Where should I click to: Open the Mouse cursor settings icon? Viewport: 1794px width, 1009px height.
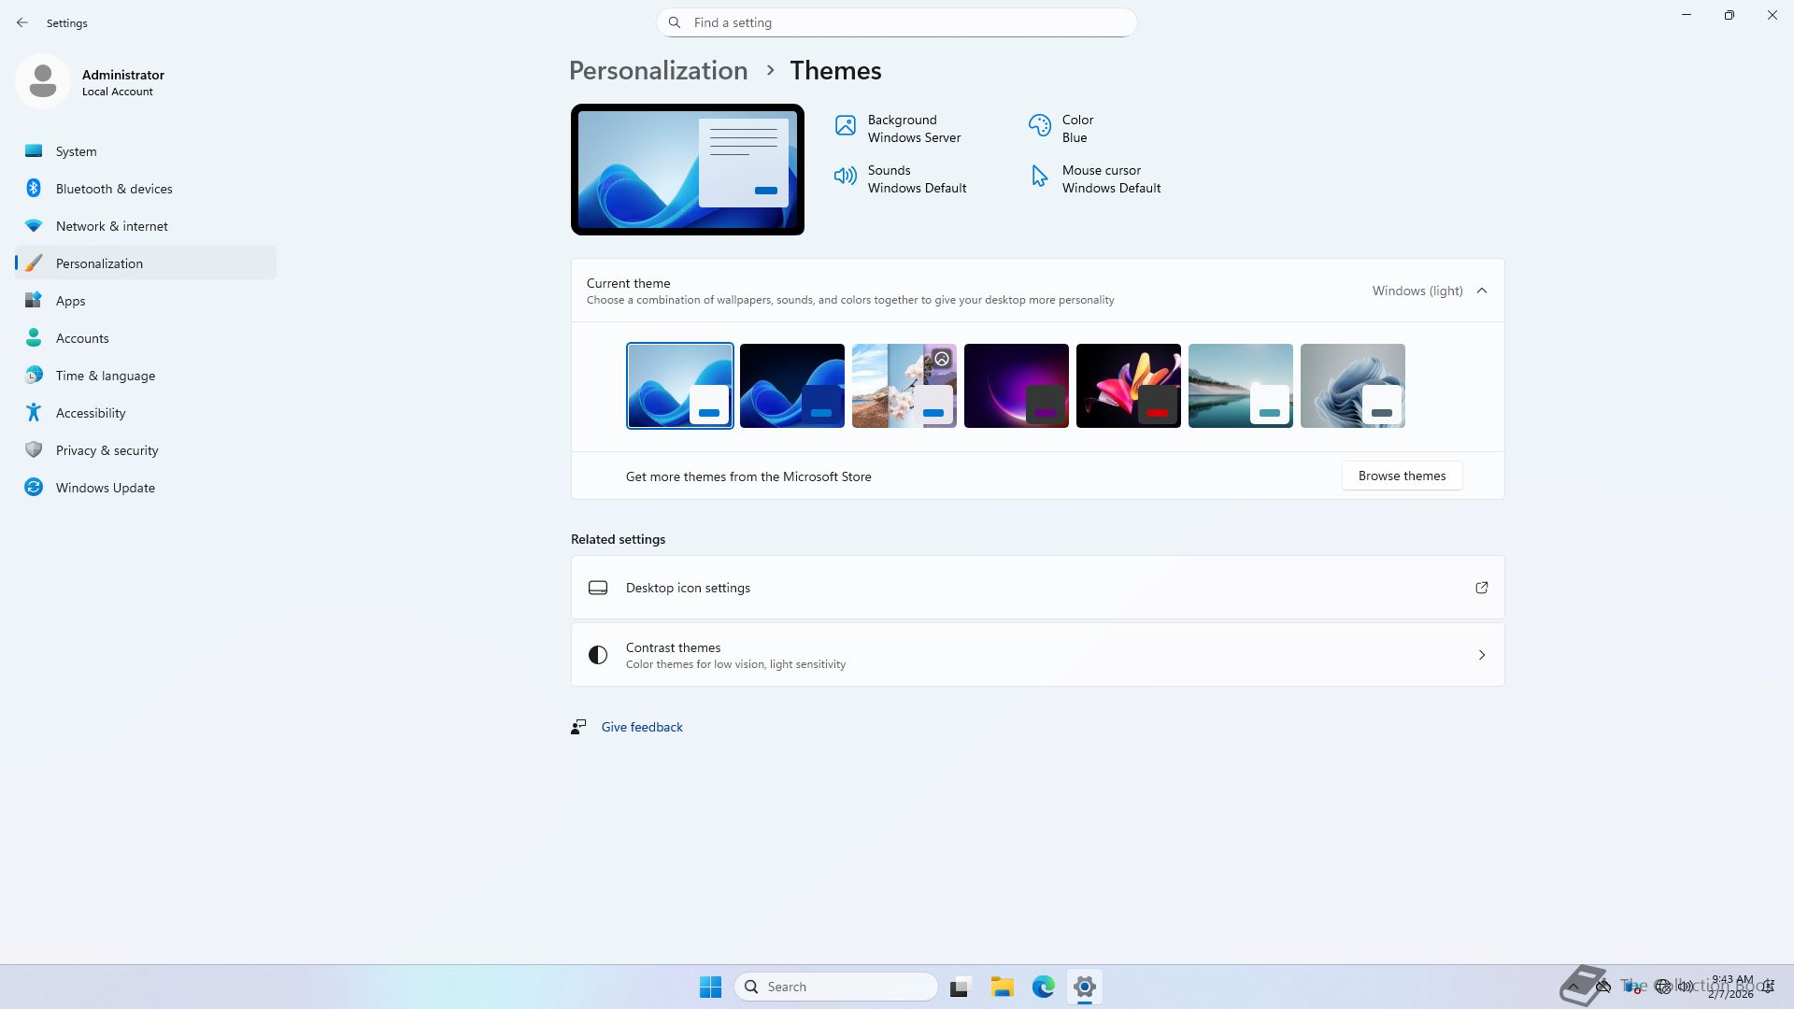[1039, 177]
